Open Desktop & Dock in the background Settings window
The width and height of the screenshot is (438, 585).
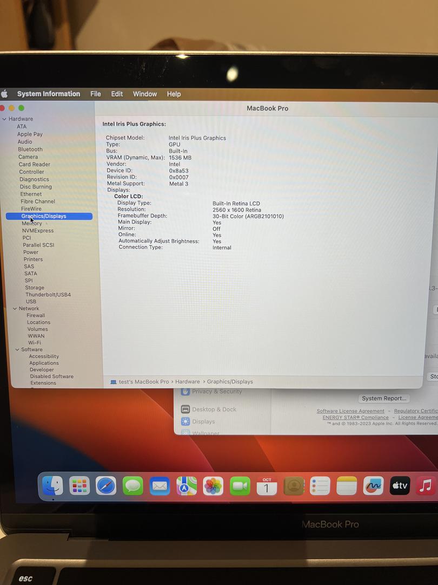click(209, 409)
